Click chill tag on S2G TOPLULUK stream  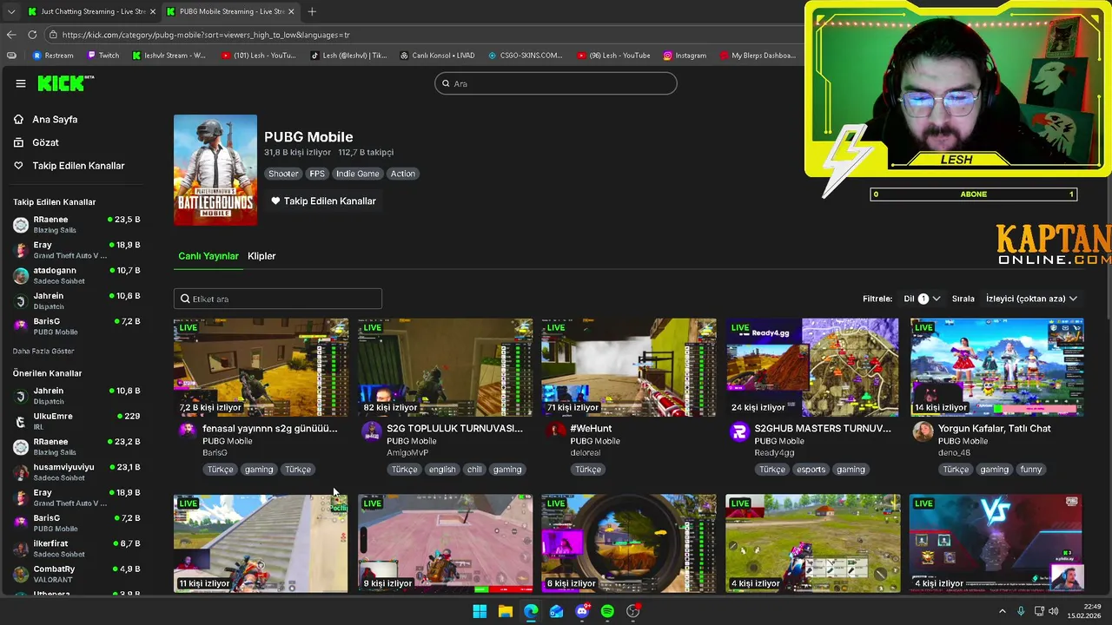tap(474, 470)
